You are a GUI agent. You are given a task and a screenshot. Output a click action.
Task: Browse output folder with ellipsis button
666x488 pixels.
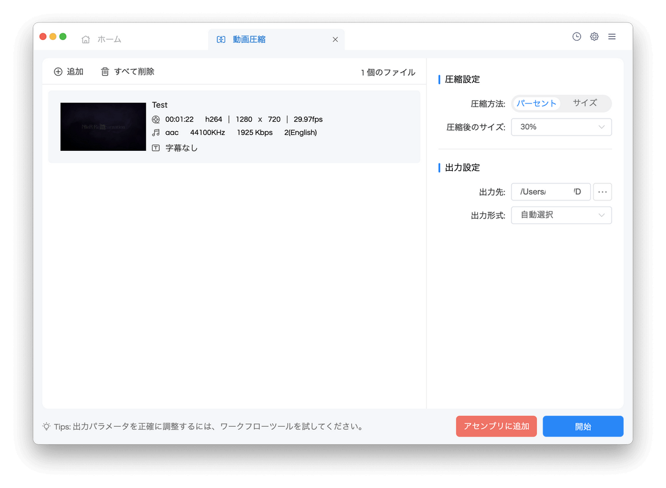pos(602,191)
